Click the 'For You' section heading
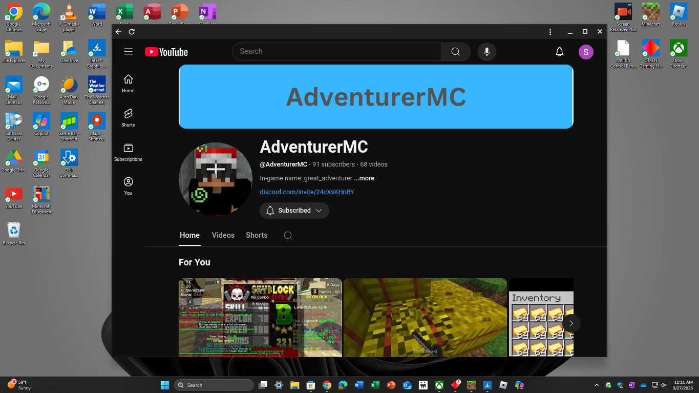This screenshot has height=393, width=699. [x=195, y=262]
